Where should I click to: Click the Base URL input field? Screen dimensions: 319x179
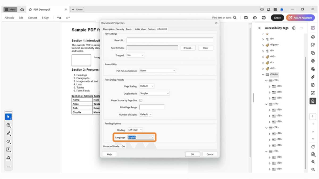[170, 40]
